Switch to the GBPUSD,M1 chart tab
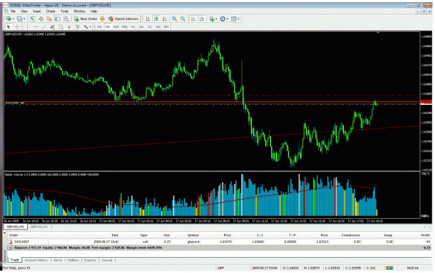Image resolution: width=435 pixels, height=273 pixels. [39, 226]
